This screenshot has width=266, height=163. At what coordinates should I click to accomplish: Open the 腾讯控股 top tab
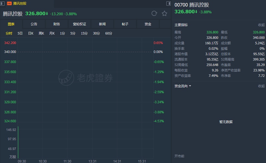20,3
